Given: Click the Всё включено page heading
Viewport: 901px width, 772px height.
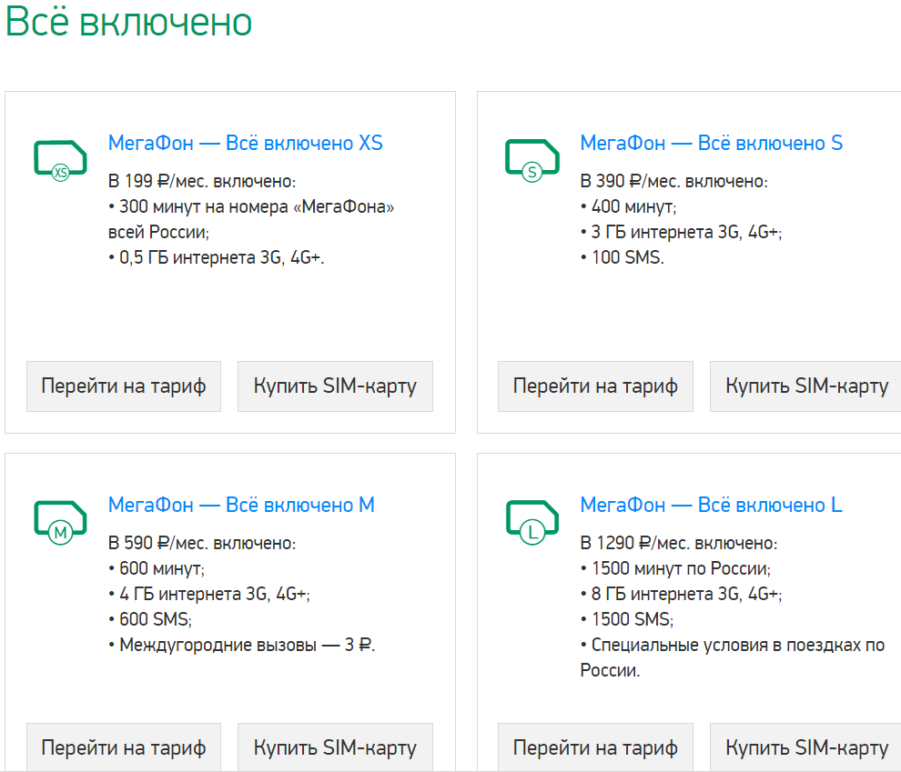Looking at the screenshot, I should [128, 21].
